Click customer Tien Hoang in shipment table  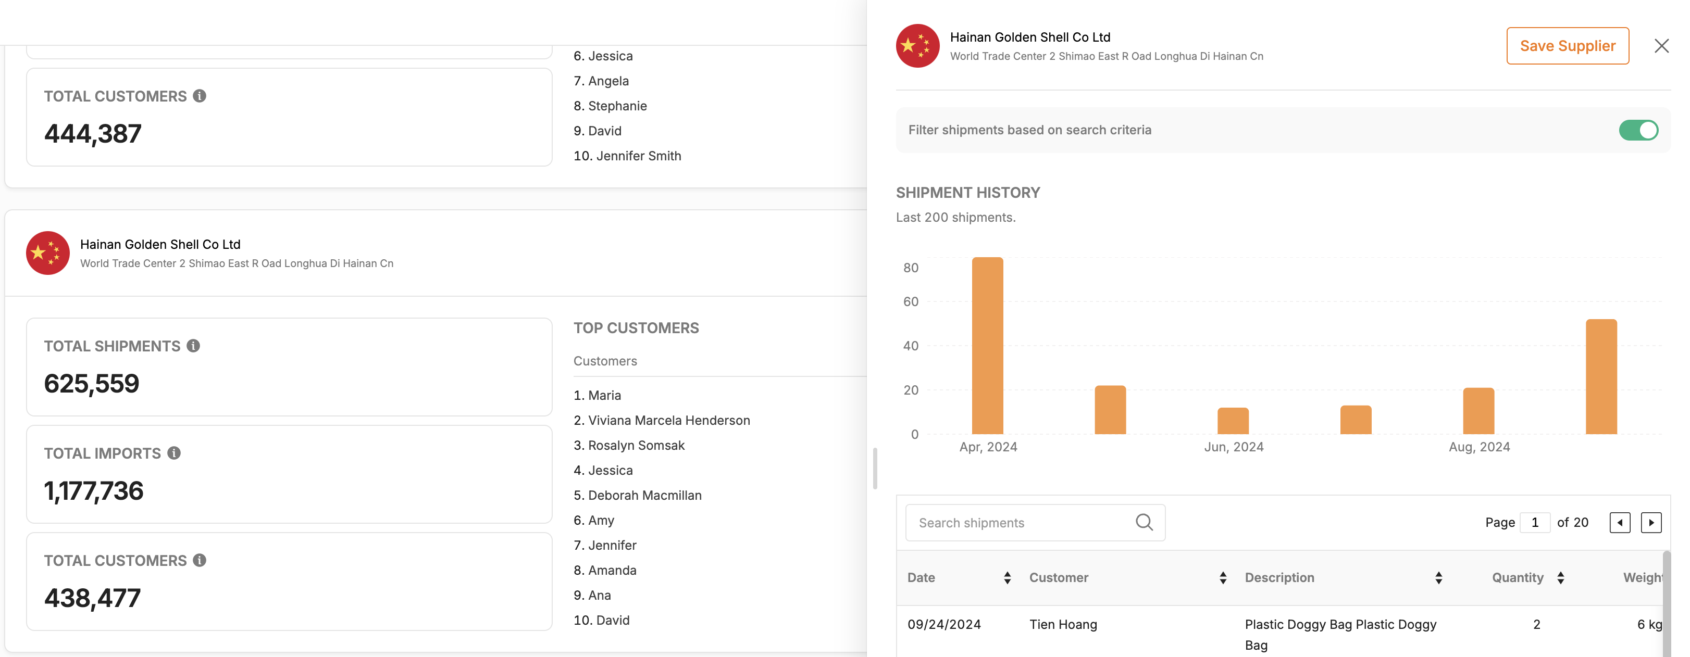(x=1063, y=624)
